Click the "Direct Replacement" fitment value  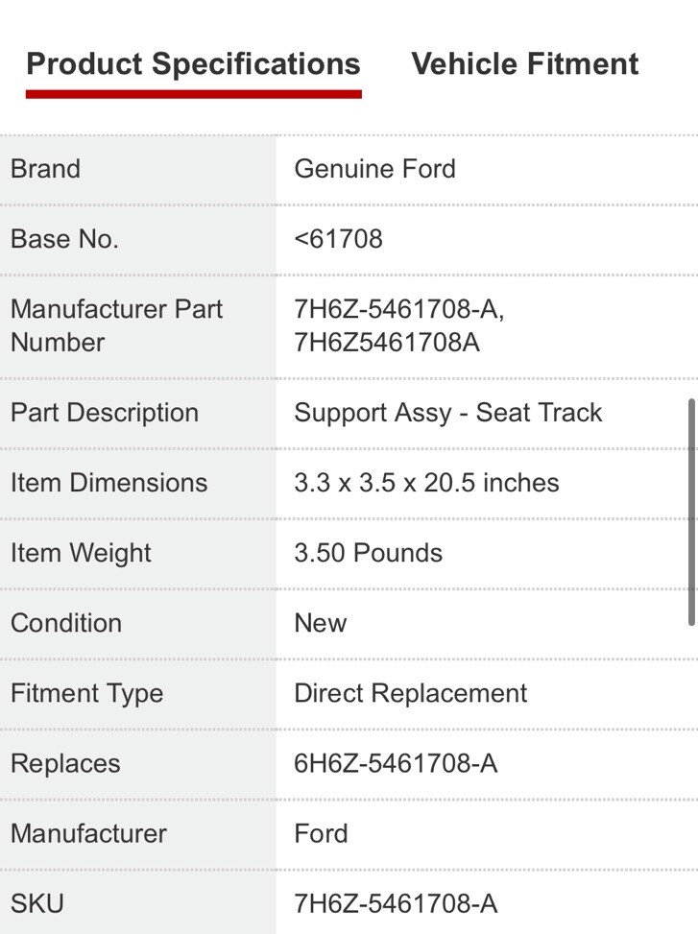click(410, 693)
